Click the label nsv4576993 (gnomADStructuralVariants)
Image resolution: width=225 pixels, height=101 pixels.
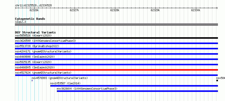(60, 78)
